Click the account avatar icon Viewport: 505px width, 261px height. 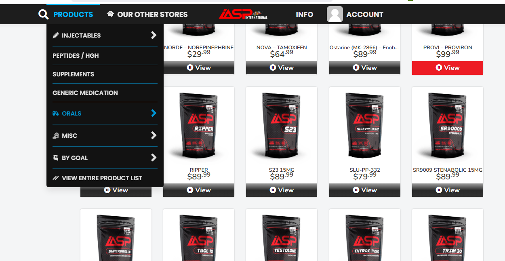pos(335,14)
